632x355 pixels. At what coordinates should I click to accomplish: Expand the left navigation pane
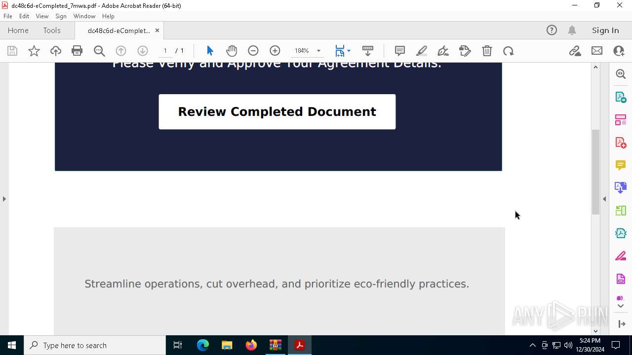4,199
